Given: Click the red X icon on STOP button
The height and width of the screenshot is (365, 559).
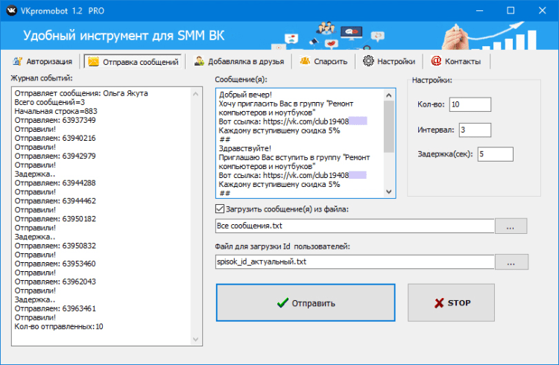Looking at the screenshot, I should click(435, 303).
